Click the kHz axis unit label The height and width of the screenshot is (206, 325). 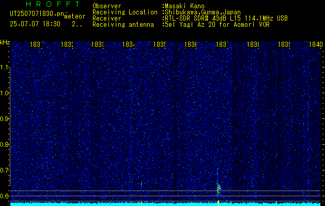tap(5, 42)
